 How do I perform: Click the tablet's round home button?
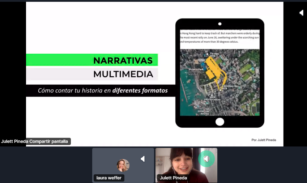(220, 122)
